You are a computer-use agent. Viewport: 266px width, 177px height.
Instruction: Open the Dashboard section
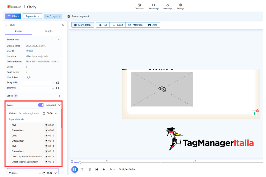(x=139, y=6)
